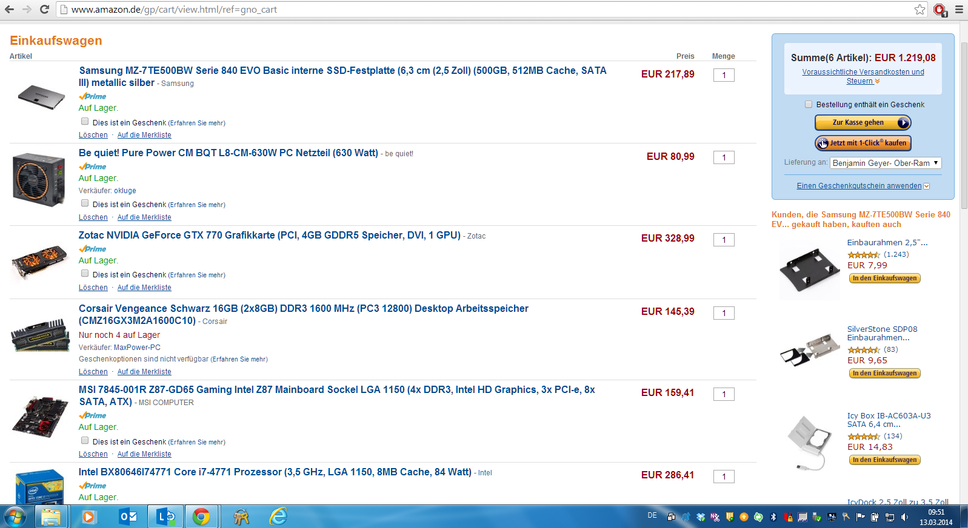Image resolution: width=968 pixels, height=528 pixels.
Task: Expand 'Einen Geschenkgutschein anwenden'
Action: [863, 186]
